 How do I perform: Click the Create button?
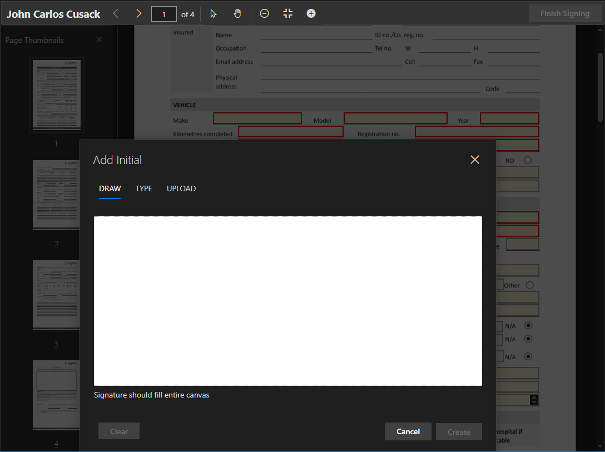pyautogui.click(x=459, y=431)
